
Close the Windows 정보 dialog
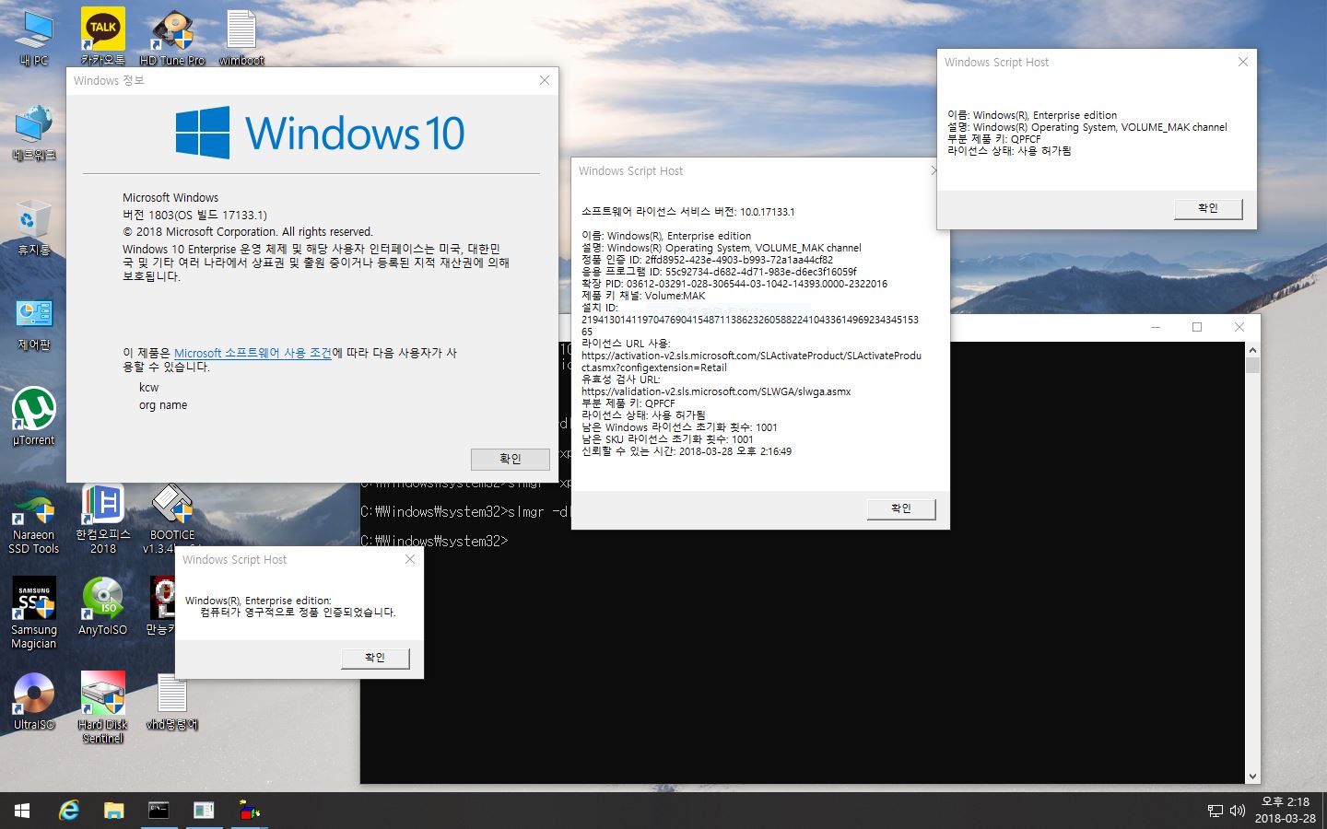pos(544,81)
